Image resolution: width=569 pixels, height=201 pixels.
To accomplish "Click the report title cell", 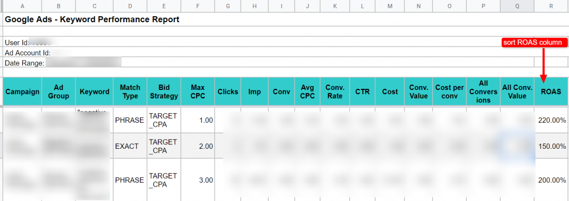I will point(92,19).
